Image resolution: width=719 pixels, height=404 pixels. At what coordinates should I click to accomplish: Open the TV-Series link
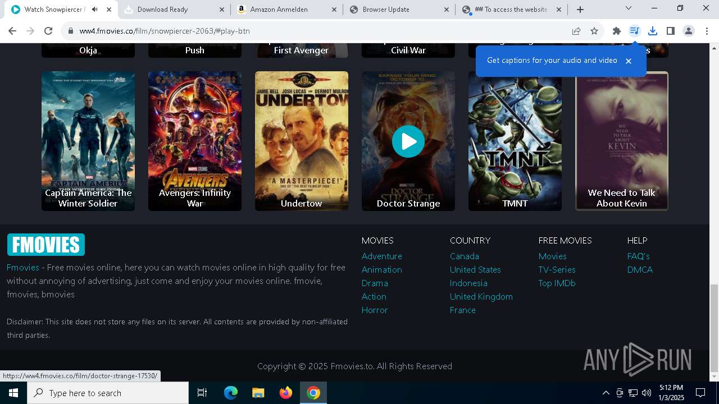point(557,269)
